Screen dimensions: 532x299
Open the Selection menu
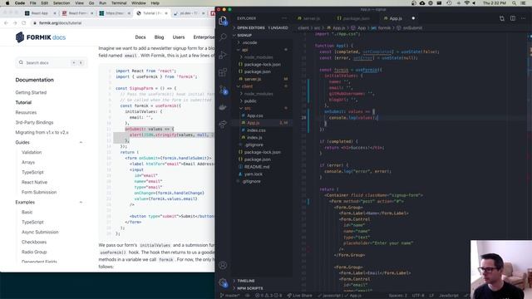pos(62,3)
